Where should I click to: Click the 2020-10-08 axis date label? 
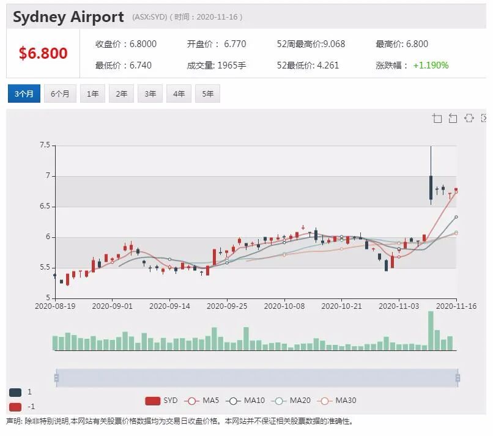pyautogui.click(x=284, y=306)
